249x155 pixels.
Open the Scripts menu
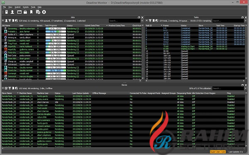26,7
